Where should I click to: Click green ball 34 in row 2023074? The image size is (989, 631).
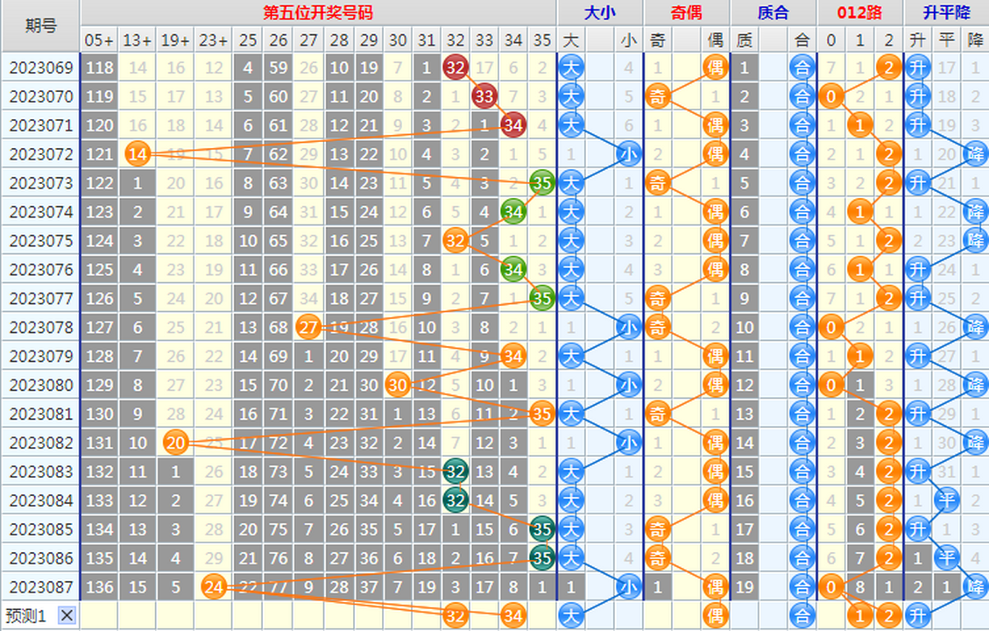click(512, 212)
